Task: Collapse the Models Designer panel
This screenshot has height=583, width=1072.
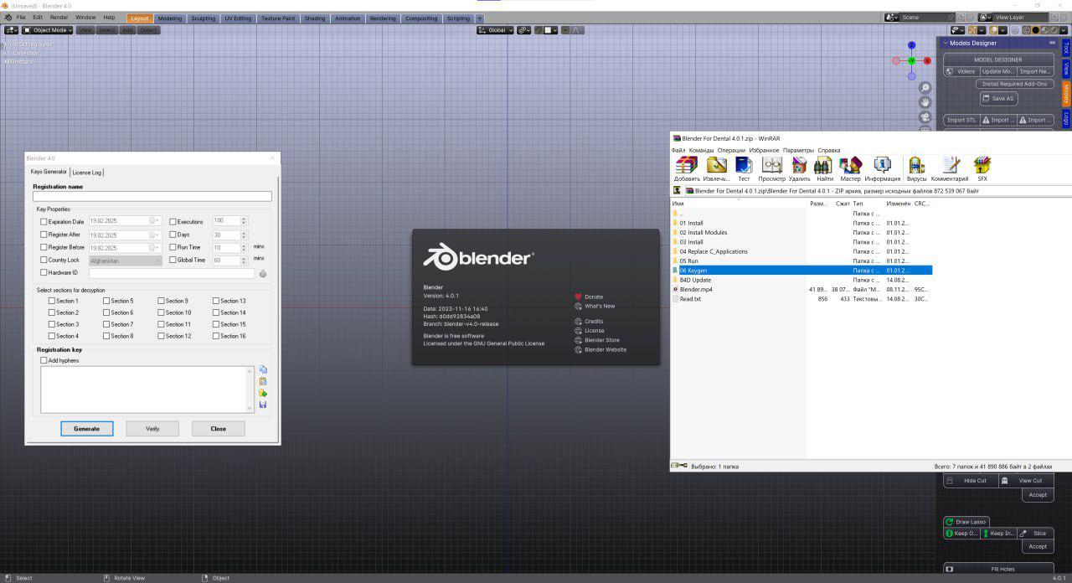Action: 946,43
